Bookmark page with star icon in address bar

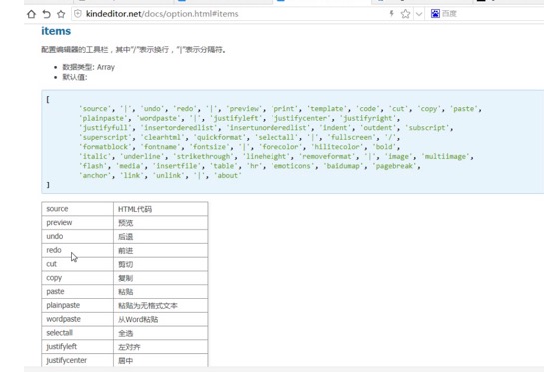click(405, 14)
